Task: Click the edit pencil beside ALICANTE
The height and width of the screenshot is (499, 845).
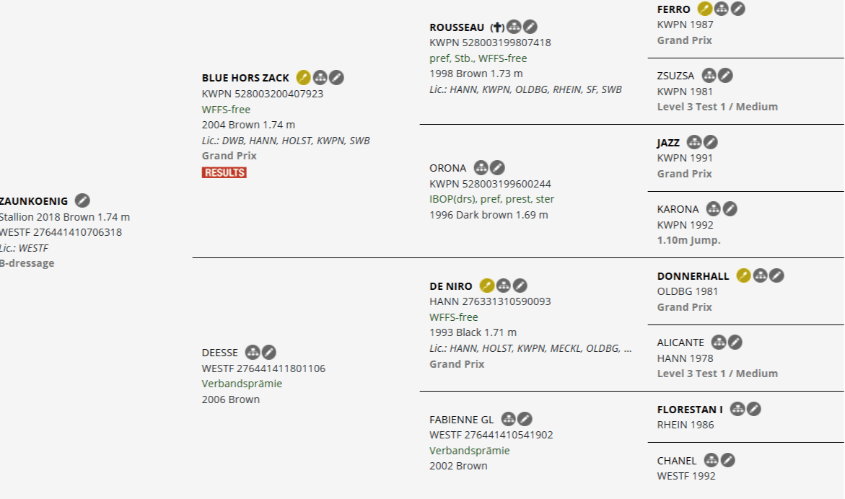Action: coord(735,342)
